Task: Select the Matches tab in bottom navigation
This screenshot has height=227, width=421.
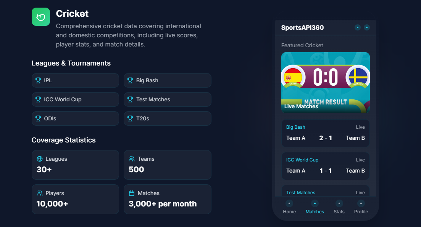Action: 315,207
